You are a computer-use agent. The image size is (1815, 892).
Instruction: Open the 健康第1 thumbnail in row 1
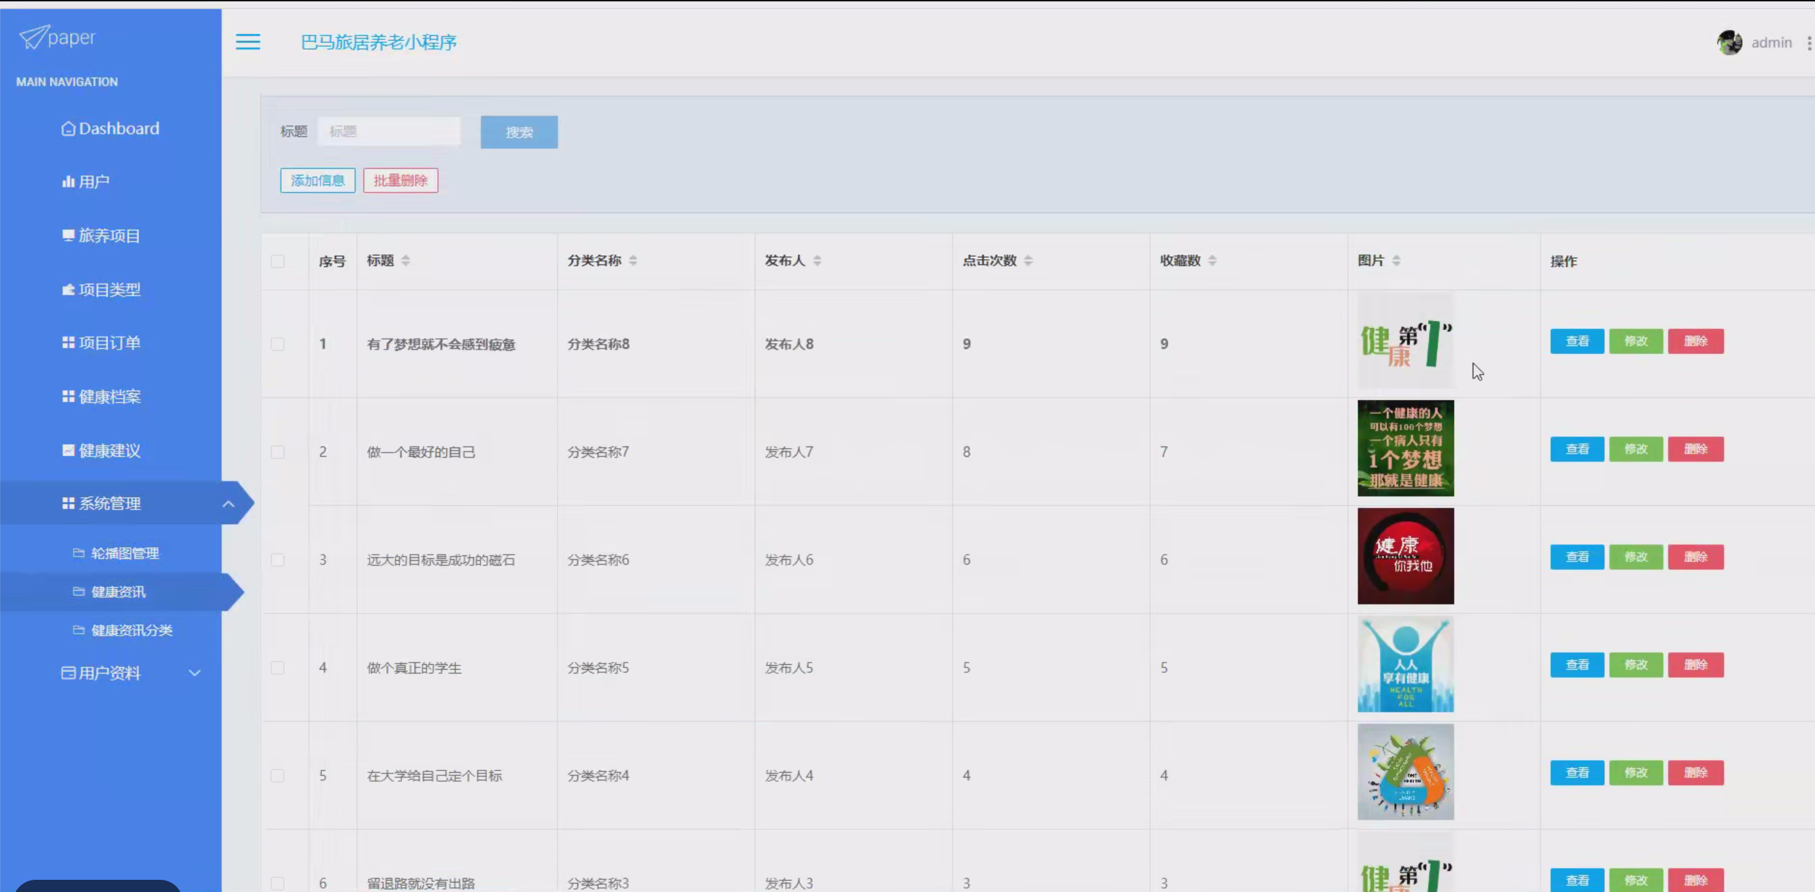tap(1406, 341)
